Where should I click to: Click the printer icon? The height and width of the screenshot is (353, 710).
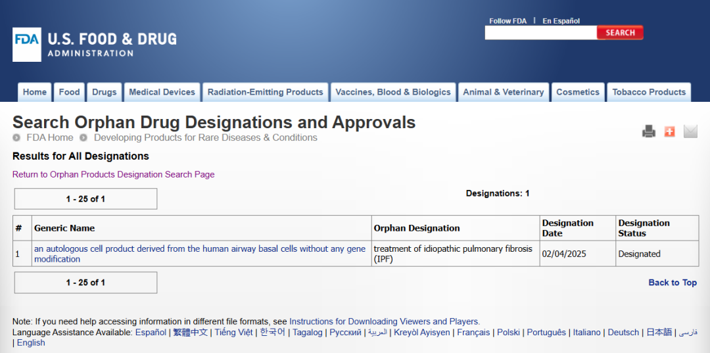tap(649, 131)
